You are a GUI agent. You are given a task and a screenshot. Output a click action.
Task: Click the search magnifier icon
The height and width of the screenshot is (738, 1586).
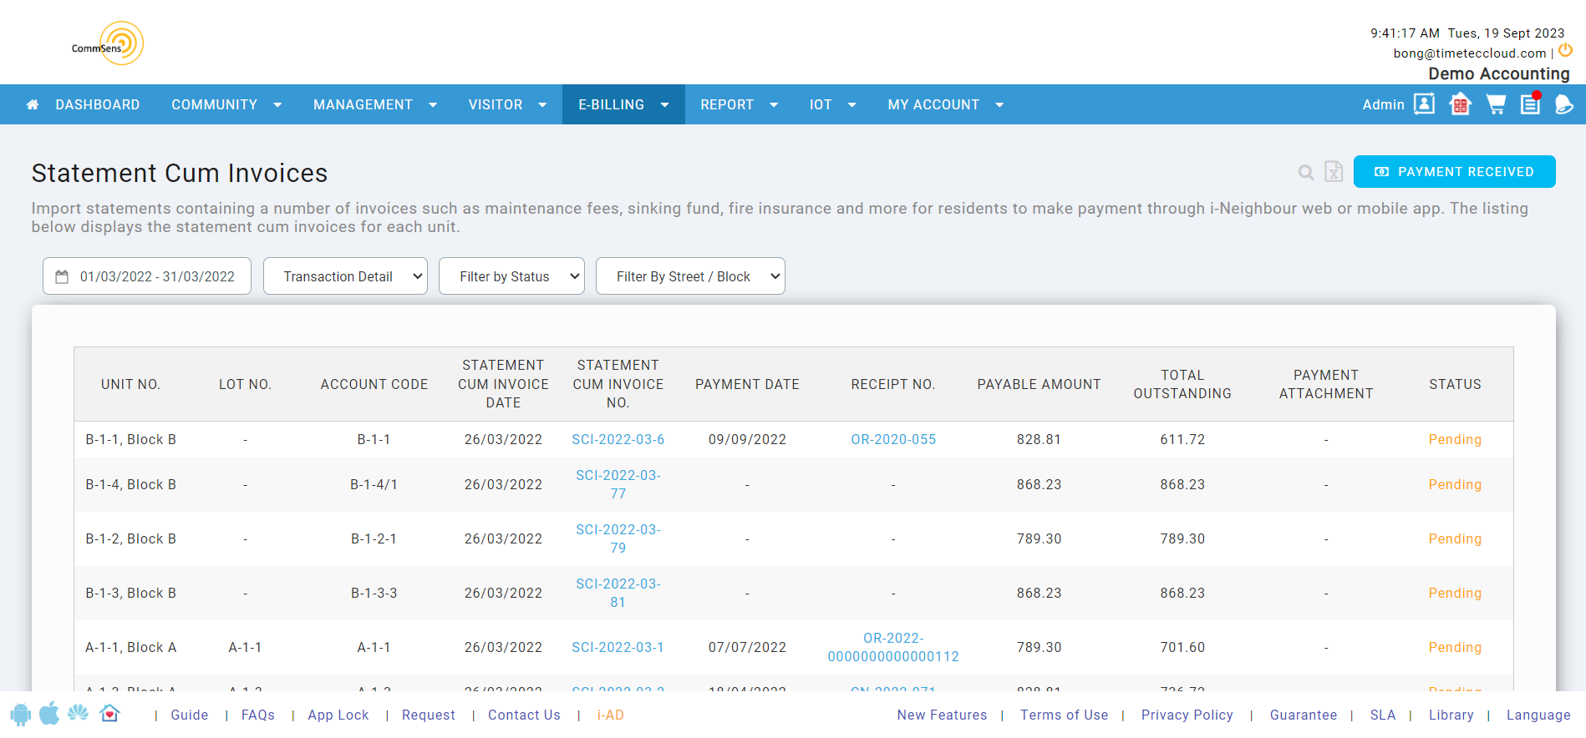coord(1306,173)
